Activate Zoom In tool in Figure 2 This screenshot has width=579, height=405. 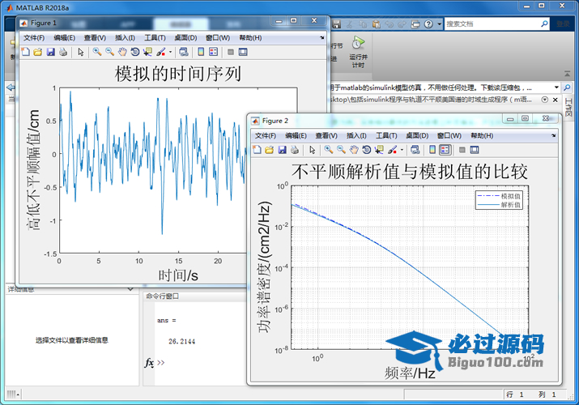[329, 150]
